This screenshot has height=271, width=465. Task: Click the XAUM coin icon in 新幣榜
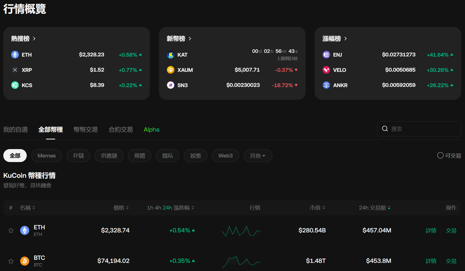[x=170, y=70]
